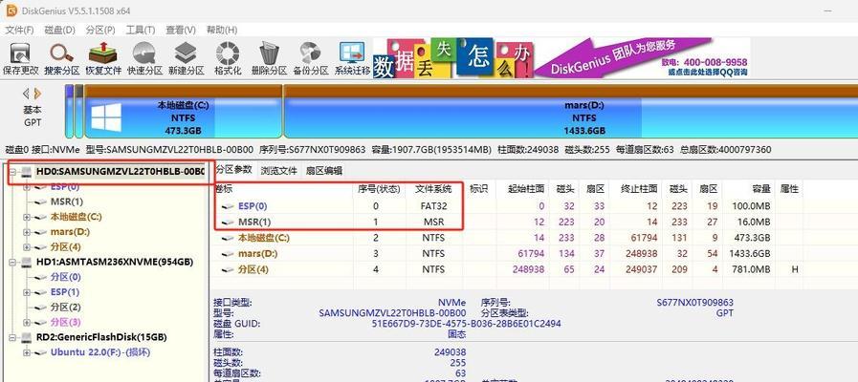858x382 pixels.
Task: Open the 分区(P) menu
Action: click(x=100, y=30)
